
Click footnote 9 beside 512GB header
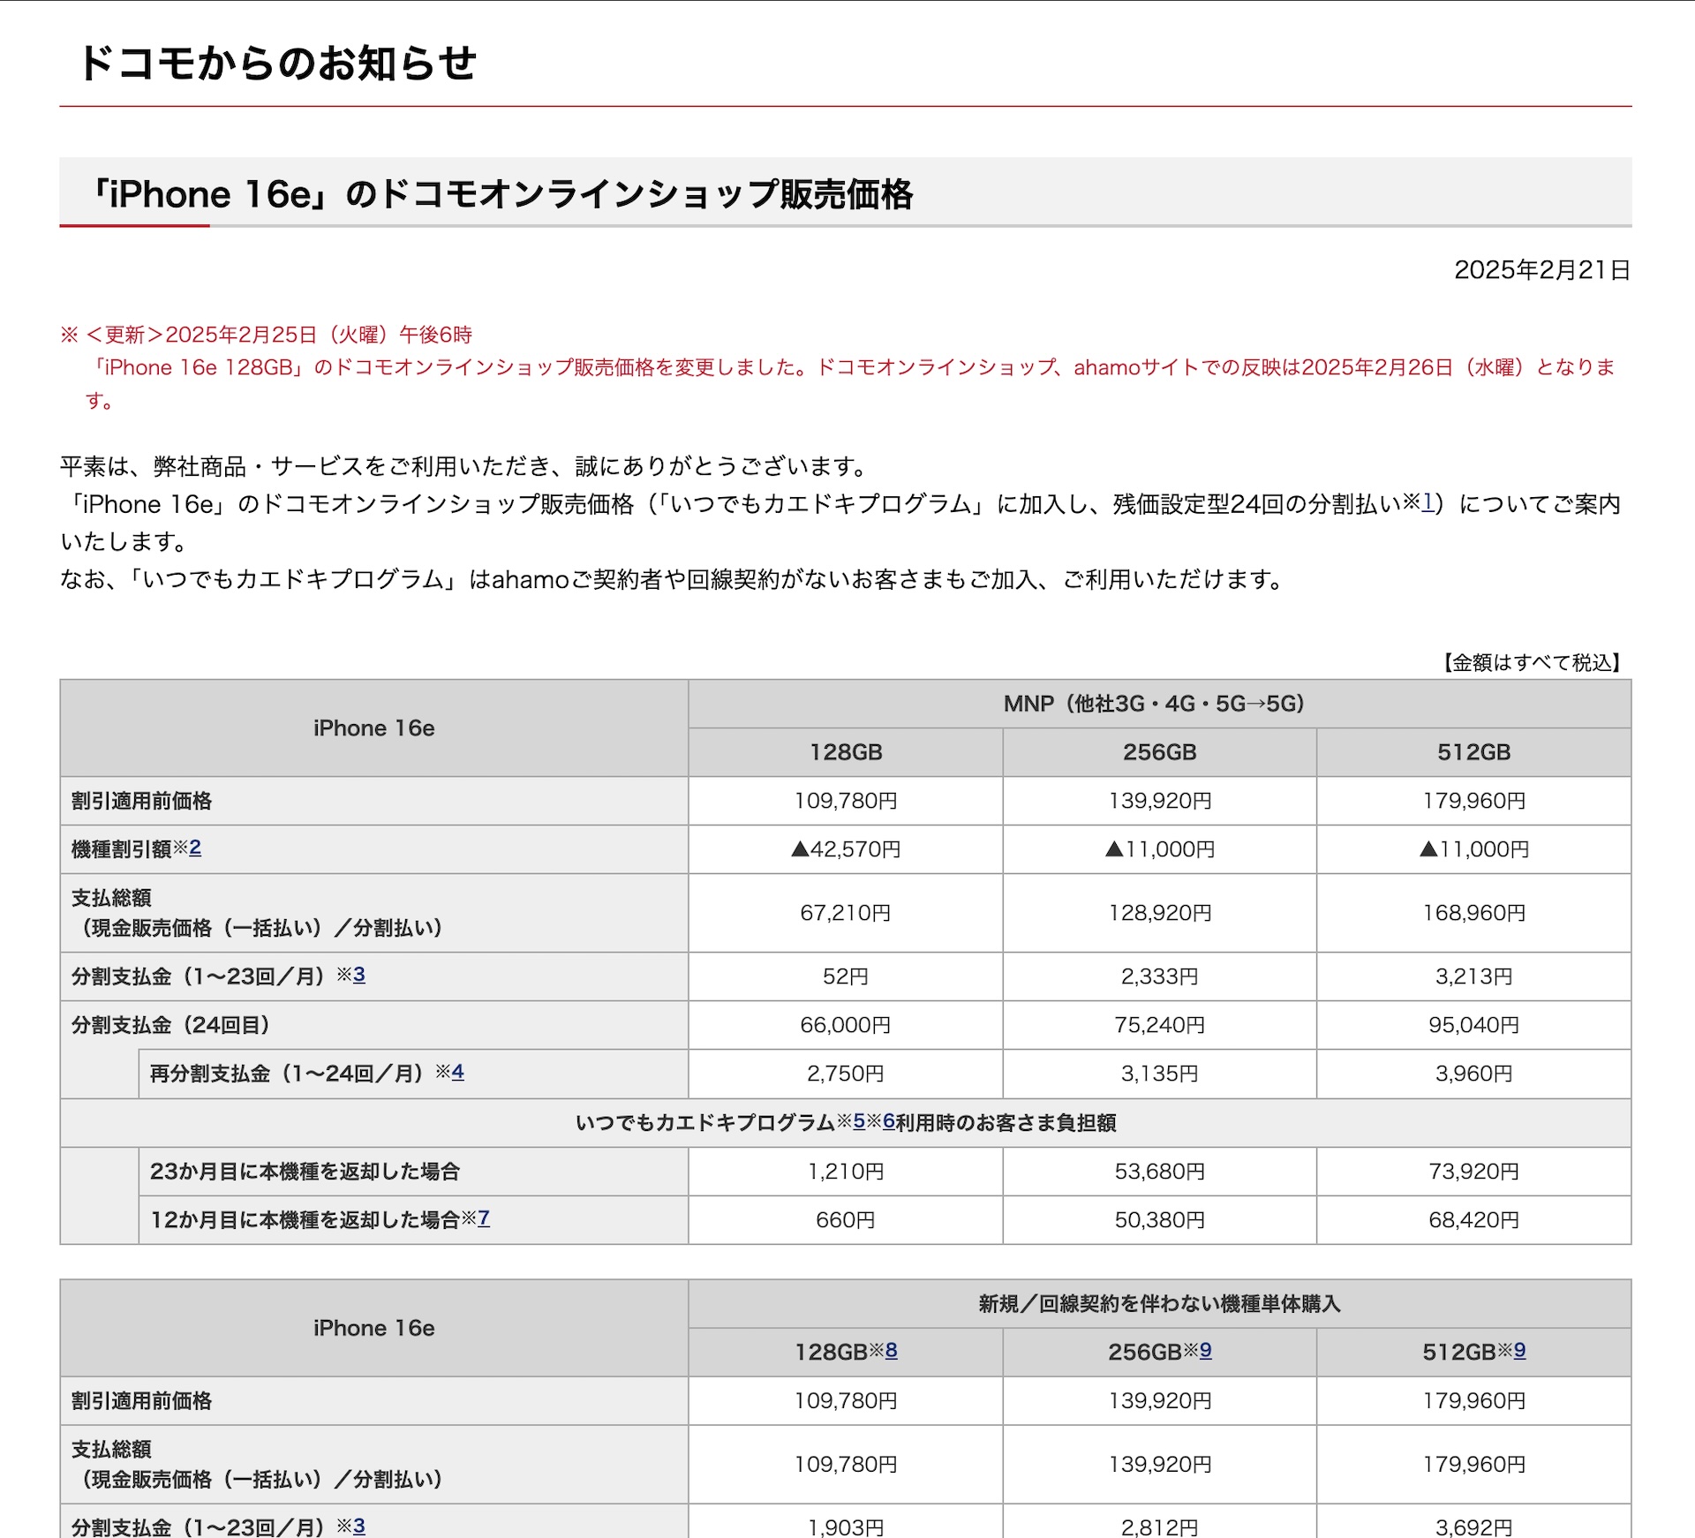[x=1520, y=1350]
